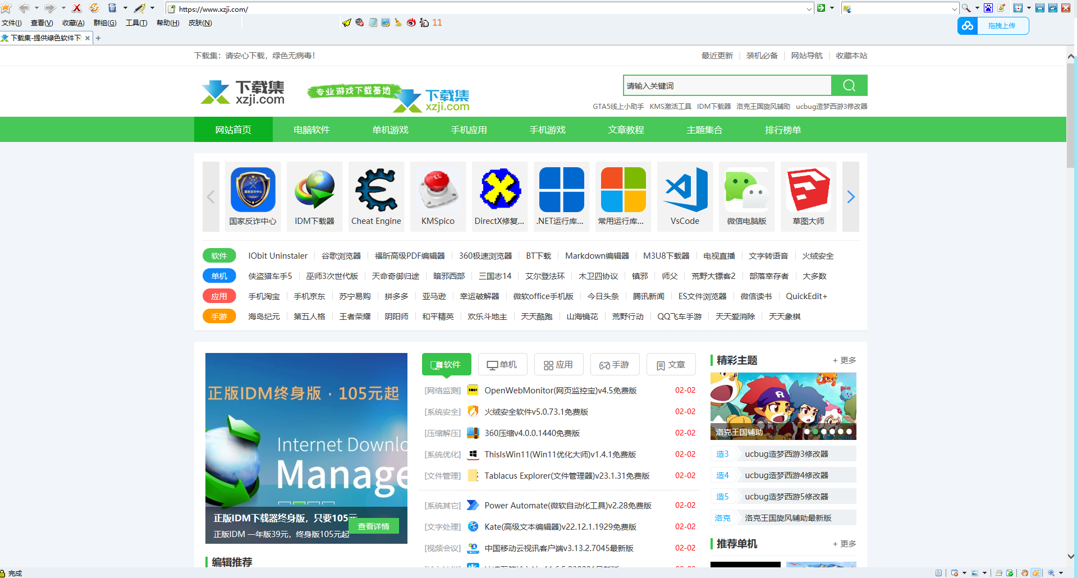
Task: Click the Baidu paw icon
Action: click(988, 8)
